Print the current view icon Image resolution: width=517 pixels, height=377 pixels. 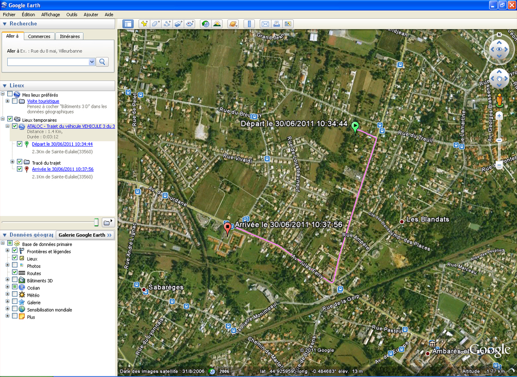(x=277, y=24)
